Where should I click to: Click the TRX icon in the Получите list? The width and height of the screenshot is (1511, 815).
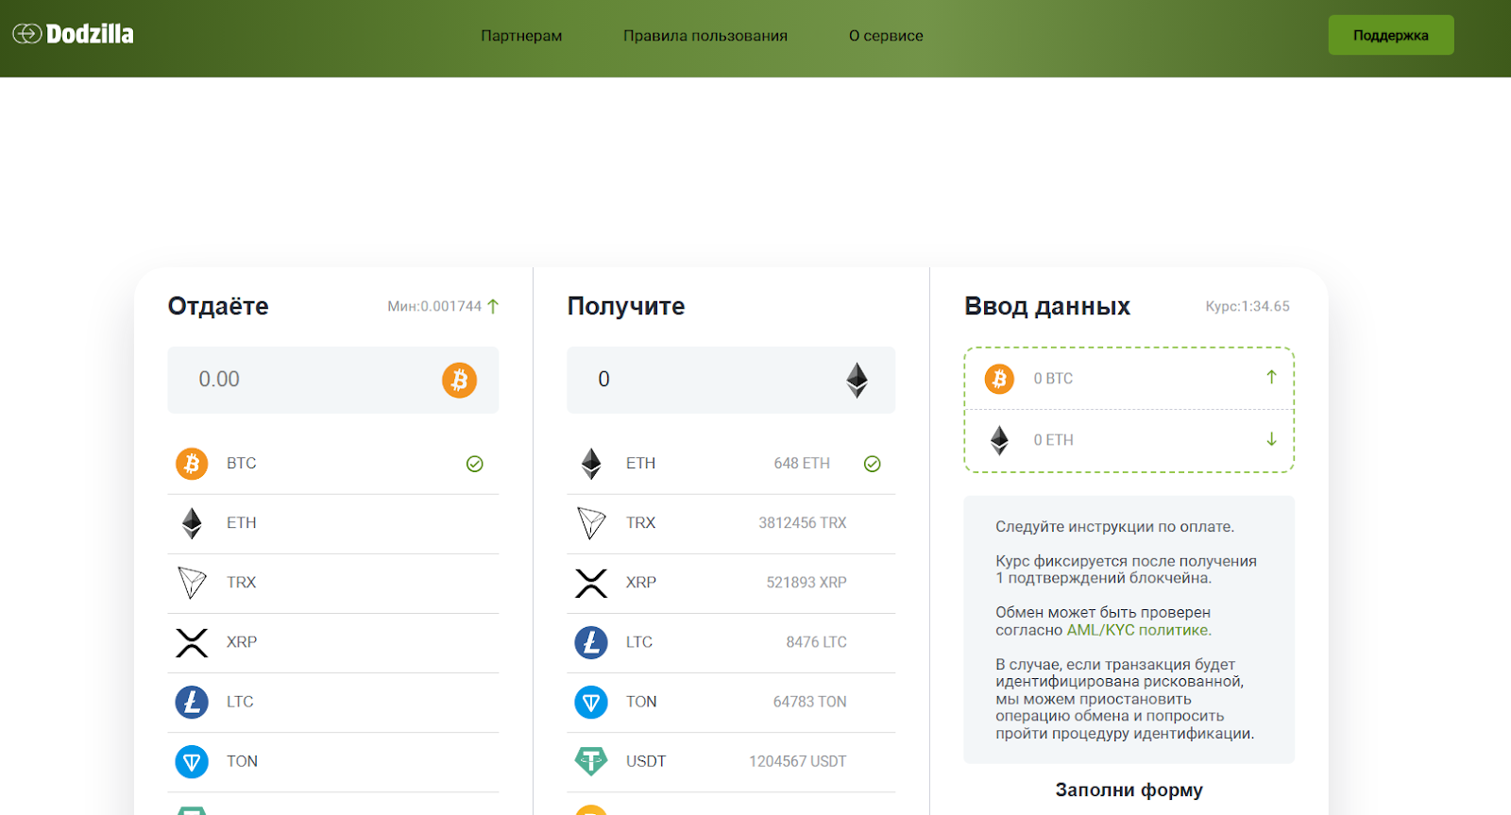591,523
